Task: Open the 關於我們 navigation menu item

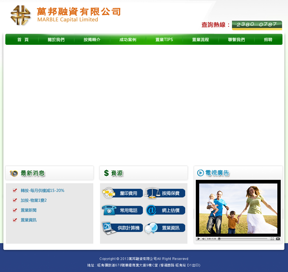Action: click(56, 40)
